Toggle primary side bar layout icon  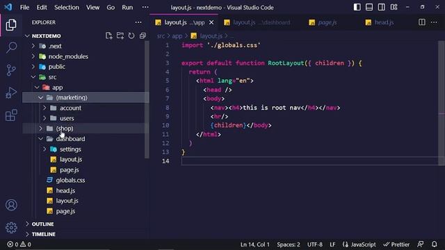357,7
